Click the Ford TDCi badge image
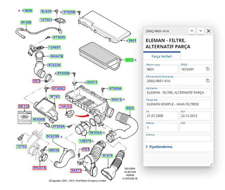 click(x=24, y=117)
